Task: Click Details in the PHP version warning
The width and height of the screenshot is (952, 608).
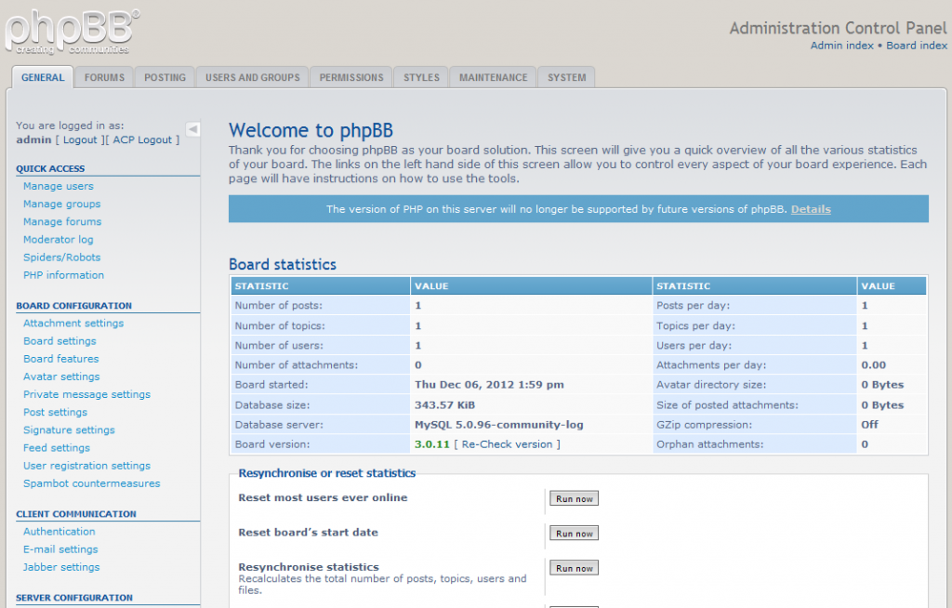Action: point(810,208)
